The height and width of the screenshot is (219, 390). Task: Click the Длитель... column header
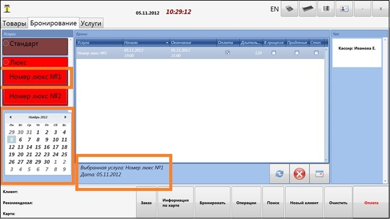pyautogui.click(x=251, y=42)
